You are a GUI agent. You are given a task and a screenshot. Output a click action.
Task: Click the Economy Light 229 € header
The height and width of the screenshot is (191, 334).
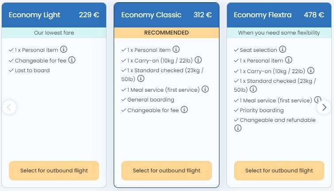[54, 15]
